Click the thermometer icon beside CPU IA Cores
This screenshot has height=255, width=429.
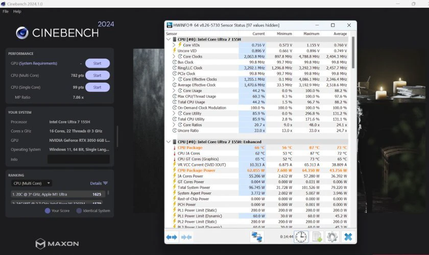pos(174,154)
